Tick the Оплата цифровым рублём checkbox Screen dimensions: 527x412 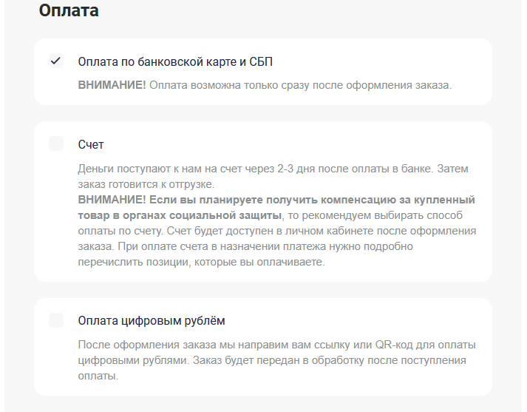[56, 320]
